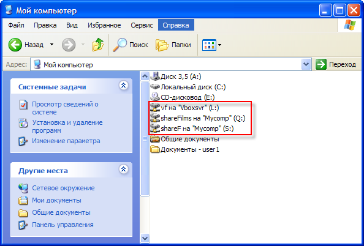Viewport: 364px width, 246px height.
Task: Open Поиск magnifier search tool
Action: pyautogui.click(x=131, y=45)
